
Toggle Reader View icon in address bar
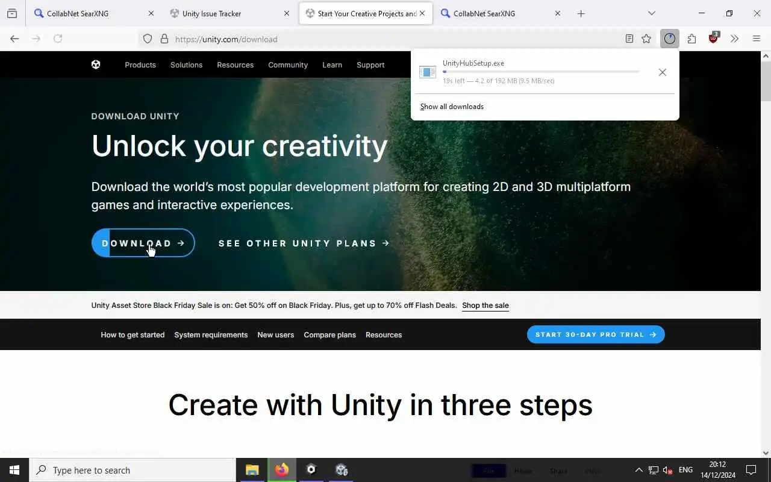[x=629, y=39]
